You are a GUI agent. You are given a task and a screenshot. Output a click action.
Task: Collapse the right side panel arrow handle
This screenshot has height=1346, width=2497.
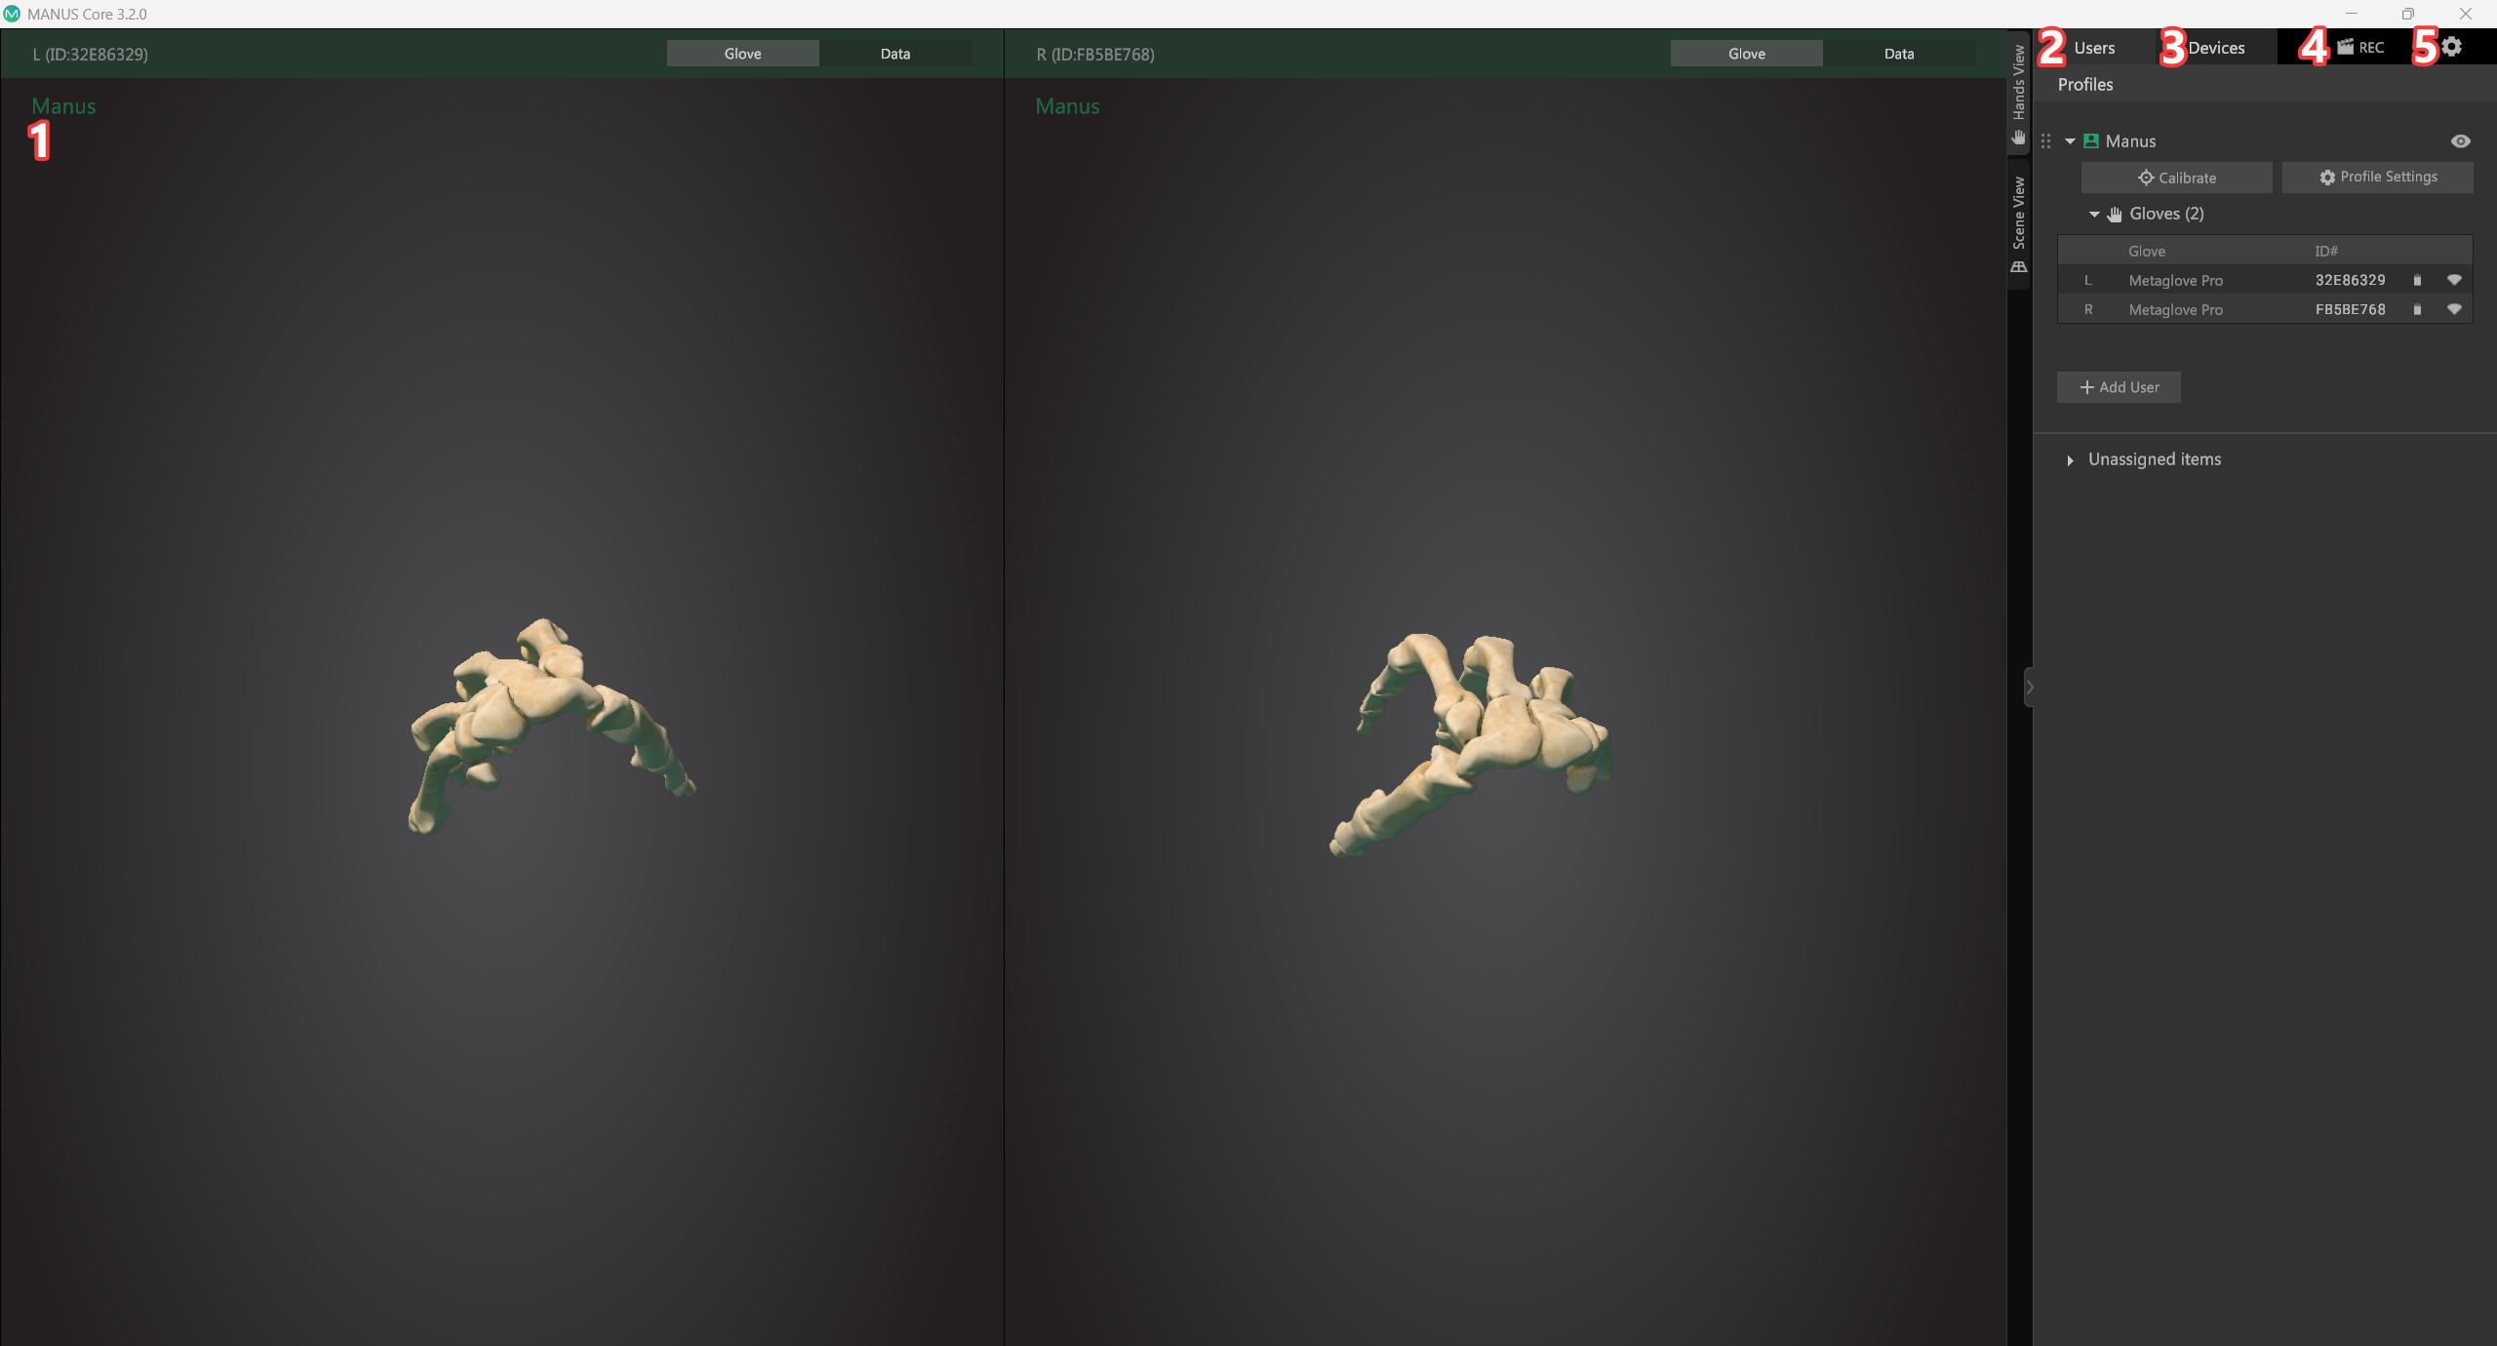pos(2029,687)
